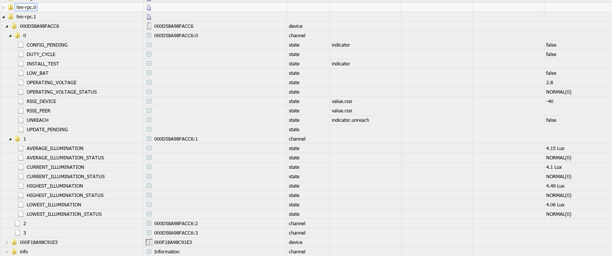
Task: Select the RSSI_DEVICE state row
Action: tap(41, 101)
